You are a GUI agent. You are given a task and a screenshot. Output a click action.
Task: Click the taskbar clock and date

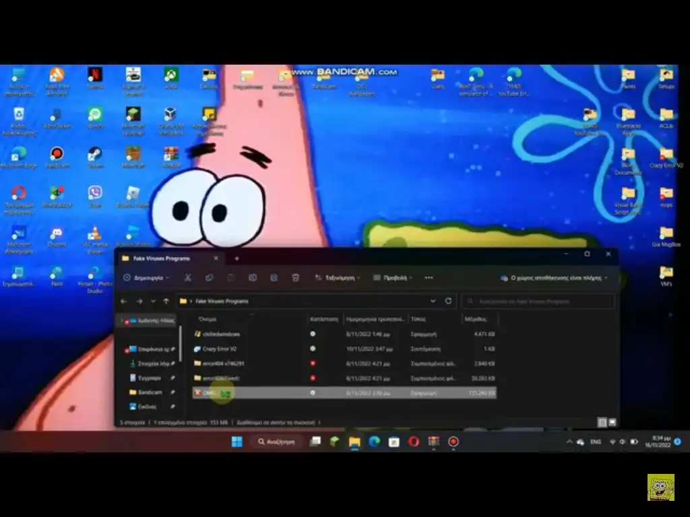[658, 442]
